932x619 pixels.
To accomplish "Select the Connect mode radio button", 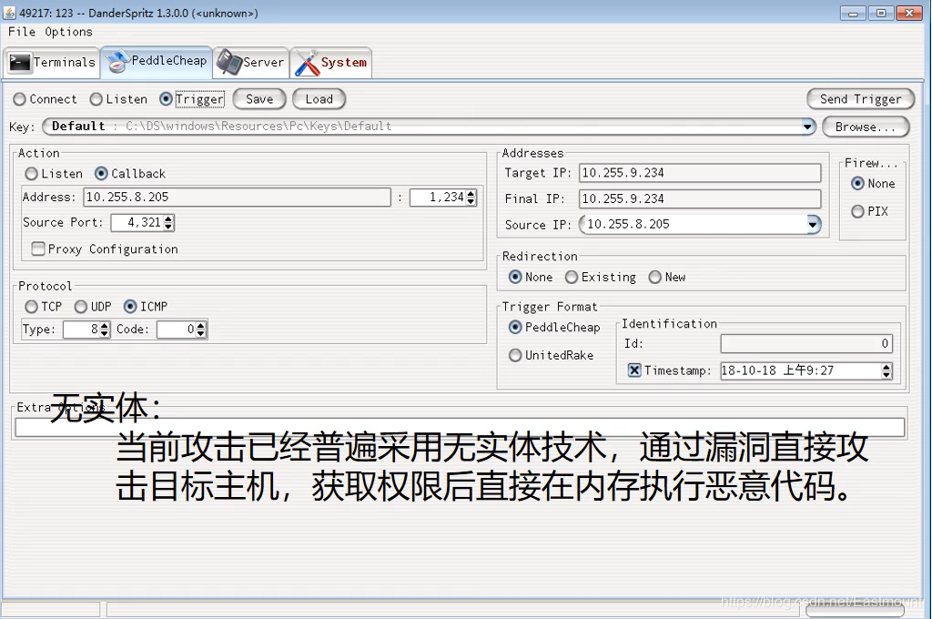I will point(20,99).
